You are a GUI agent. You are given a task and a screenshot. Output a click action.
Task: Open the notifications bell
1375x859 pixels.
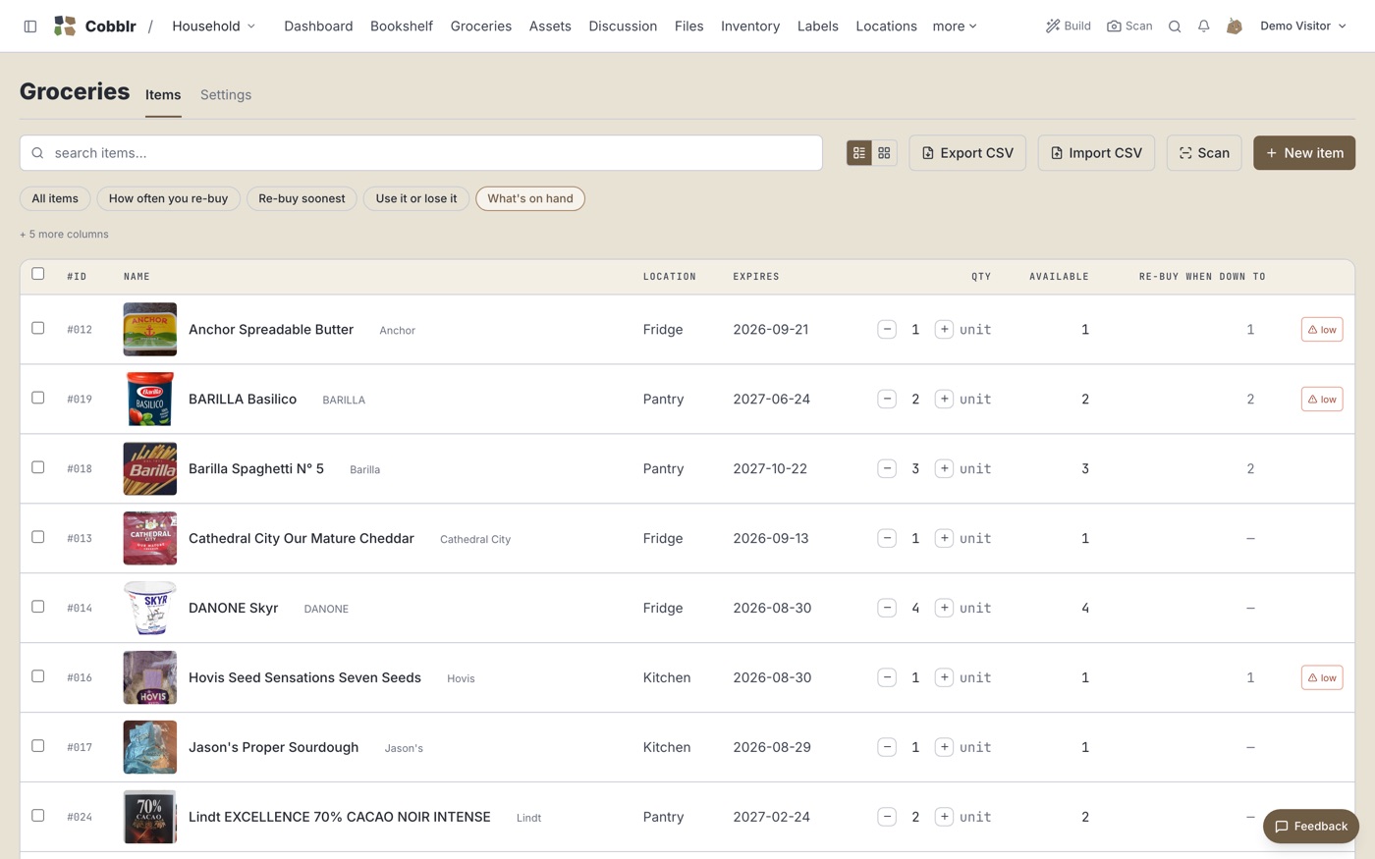pos(1203,27)
